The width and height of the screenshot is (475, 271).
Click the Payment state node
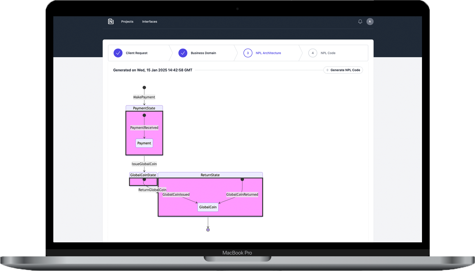(x=144, y=143)
